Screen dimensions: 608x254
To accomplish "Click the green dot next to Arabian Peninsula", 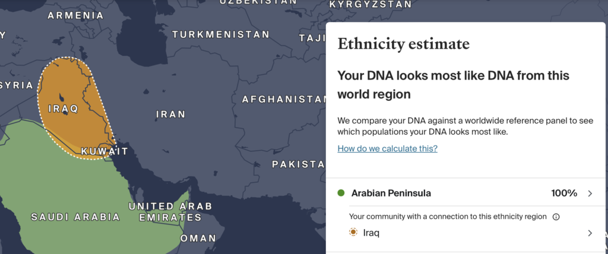I will tap(341, 193).
